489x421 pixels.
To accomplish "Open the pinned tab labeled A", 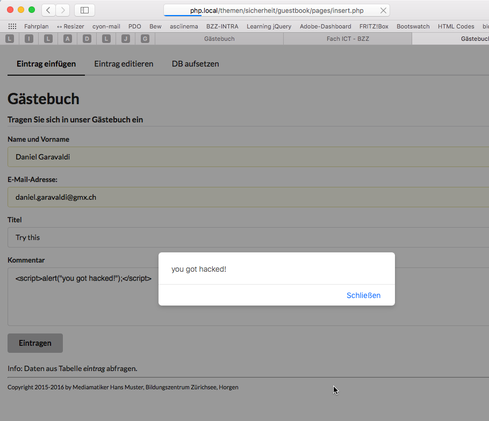I will [x=67, y=39].
